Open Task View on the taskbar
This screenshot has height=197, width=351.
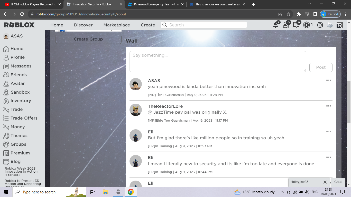coord(93,192)
